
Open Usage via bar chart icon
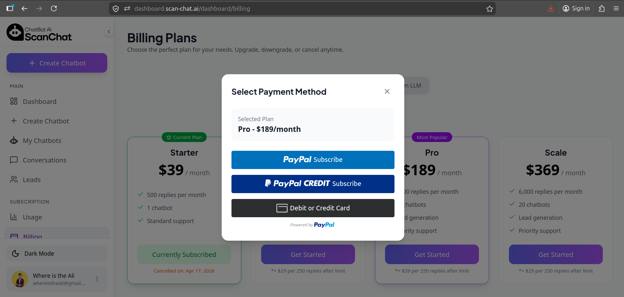point(14,217)
